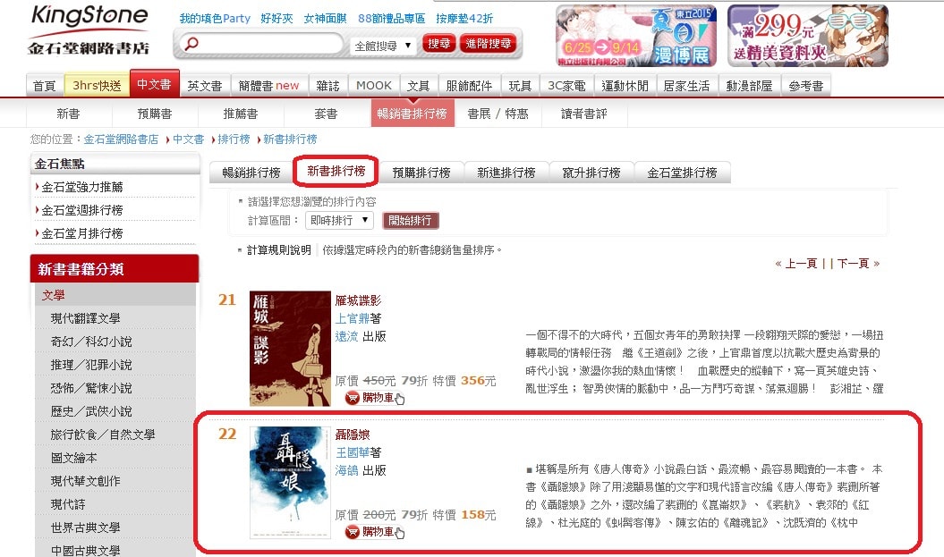Screen dimensions: 944x557
Task: Open the 滿299元 promotional banner
Action: [807, 36]
